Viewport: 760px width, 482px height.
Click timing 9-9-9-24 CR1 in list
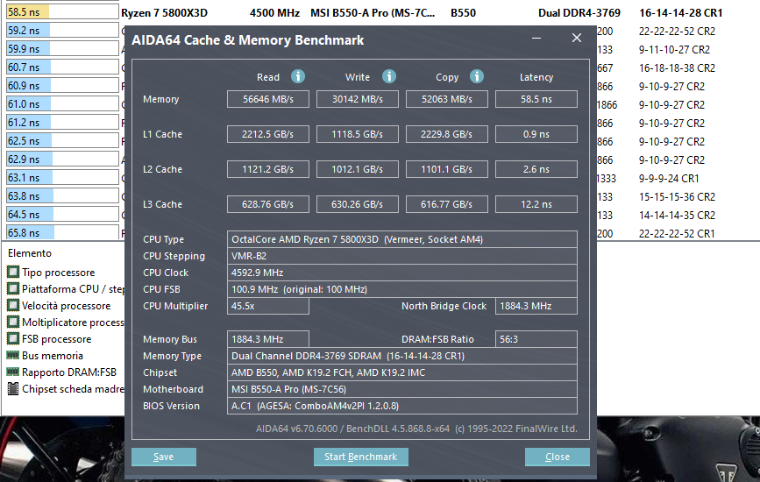point(669,178)
